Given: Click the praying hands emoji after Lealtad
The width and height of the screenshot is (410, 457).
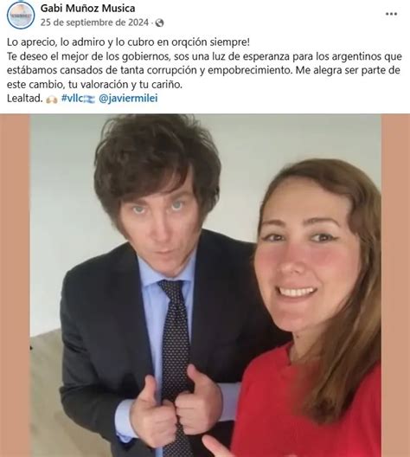Looking at the screenshot, I should (x=52, y=99).
